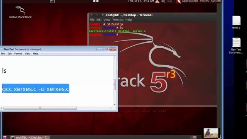Click Notepad's vertical scrollbar thumb
This screenshot has width=247, height=139.
point(115,85)
